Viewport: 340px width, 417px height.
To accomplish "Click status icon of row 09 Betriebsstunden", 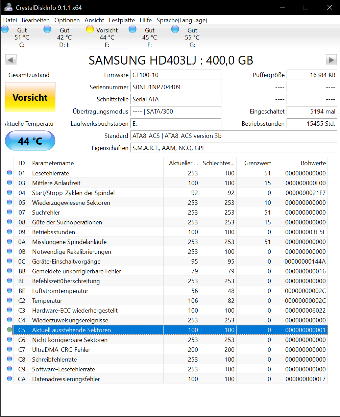I will point(9,232).
